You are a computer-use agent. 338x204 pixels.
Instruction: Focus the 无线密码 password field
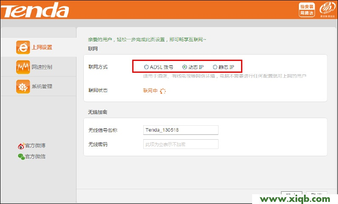[181, 144]
